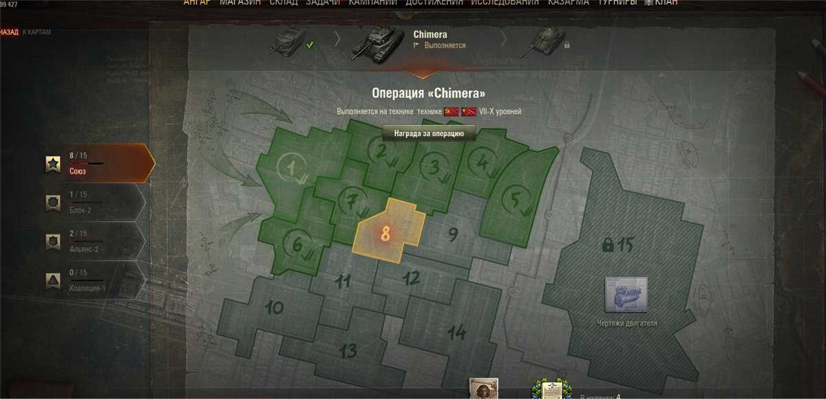This screenshot has width=826, height=399.
Task: Open the ИССЛЕДОВАНИЯ menu item
Action: click(x=505, y=3)
